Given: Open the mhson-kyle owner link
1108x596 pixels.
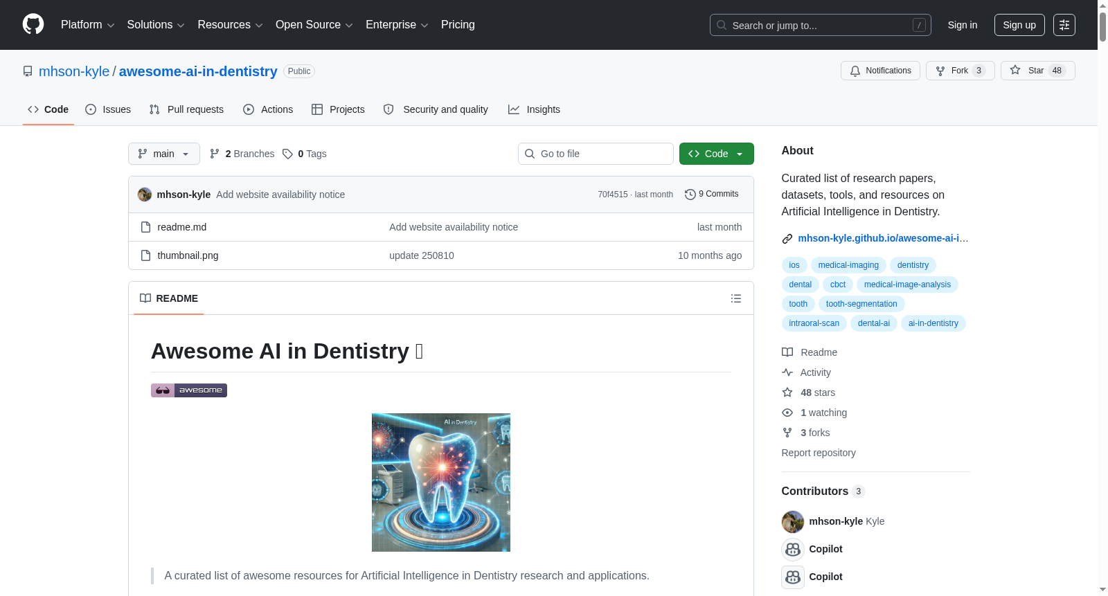Looking at the screenshot, I should click(74, 71).
